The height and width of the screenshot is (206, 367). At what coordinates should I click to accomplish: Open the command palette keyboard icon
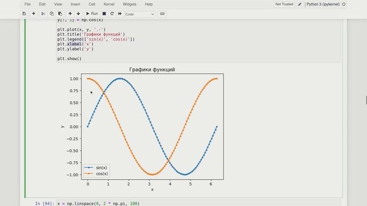[162, 14]
